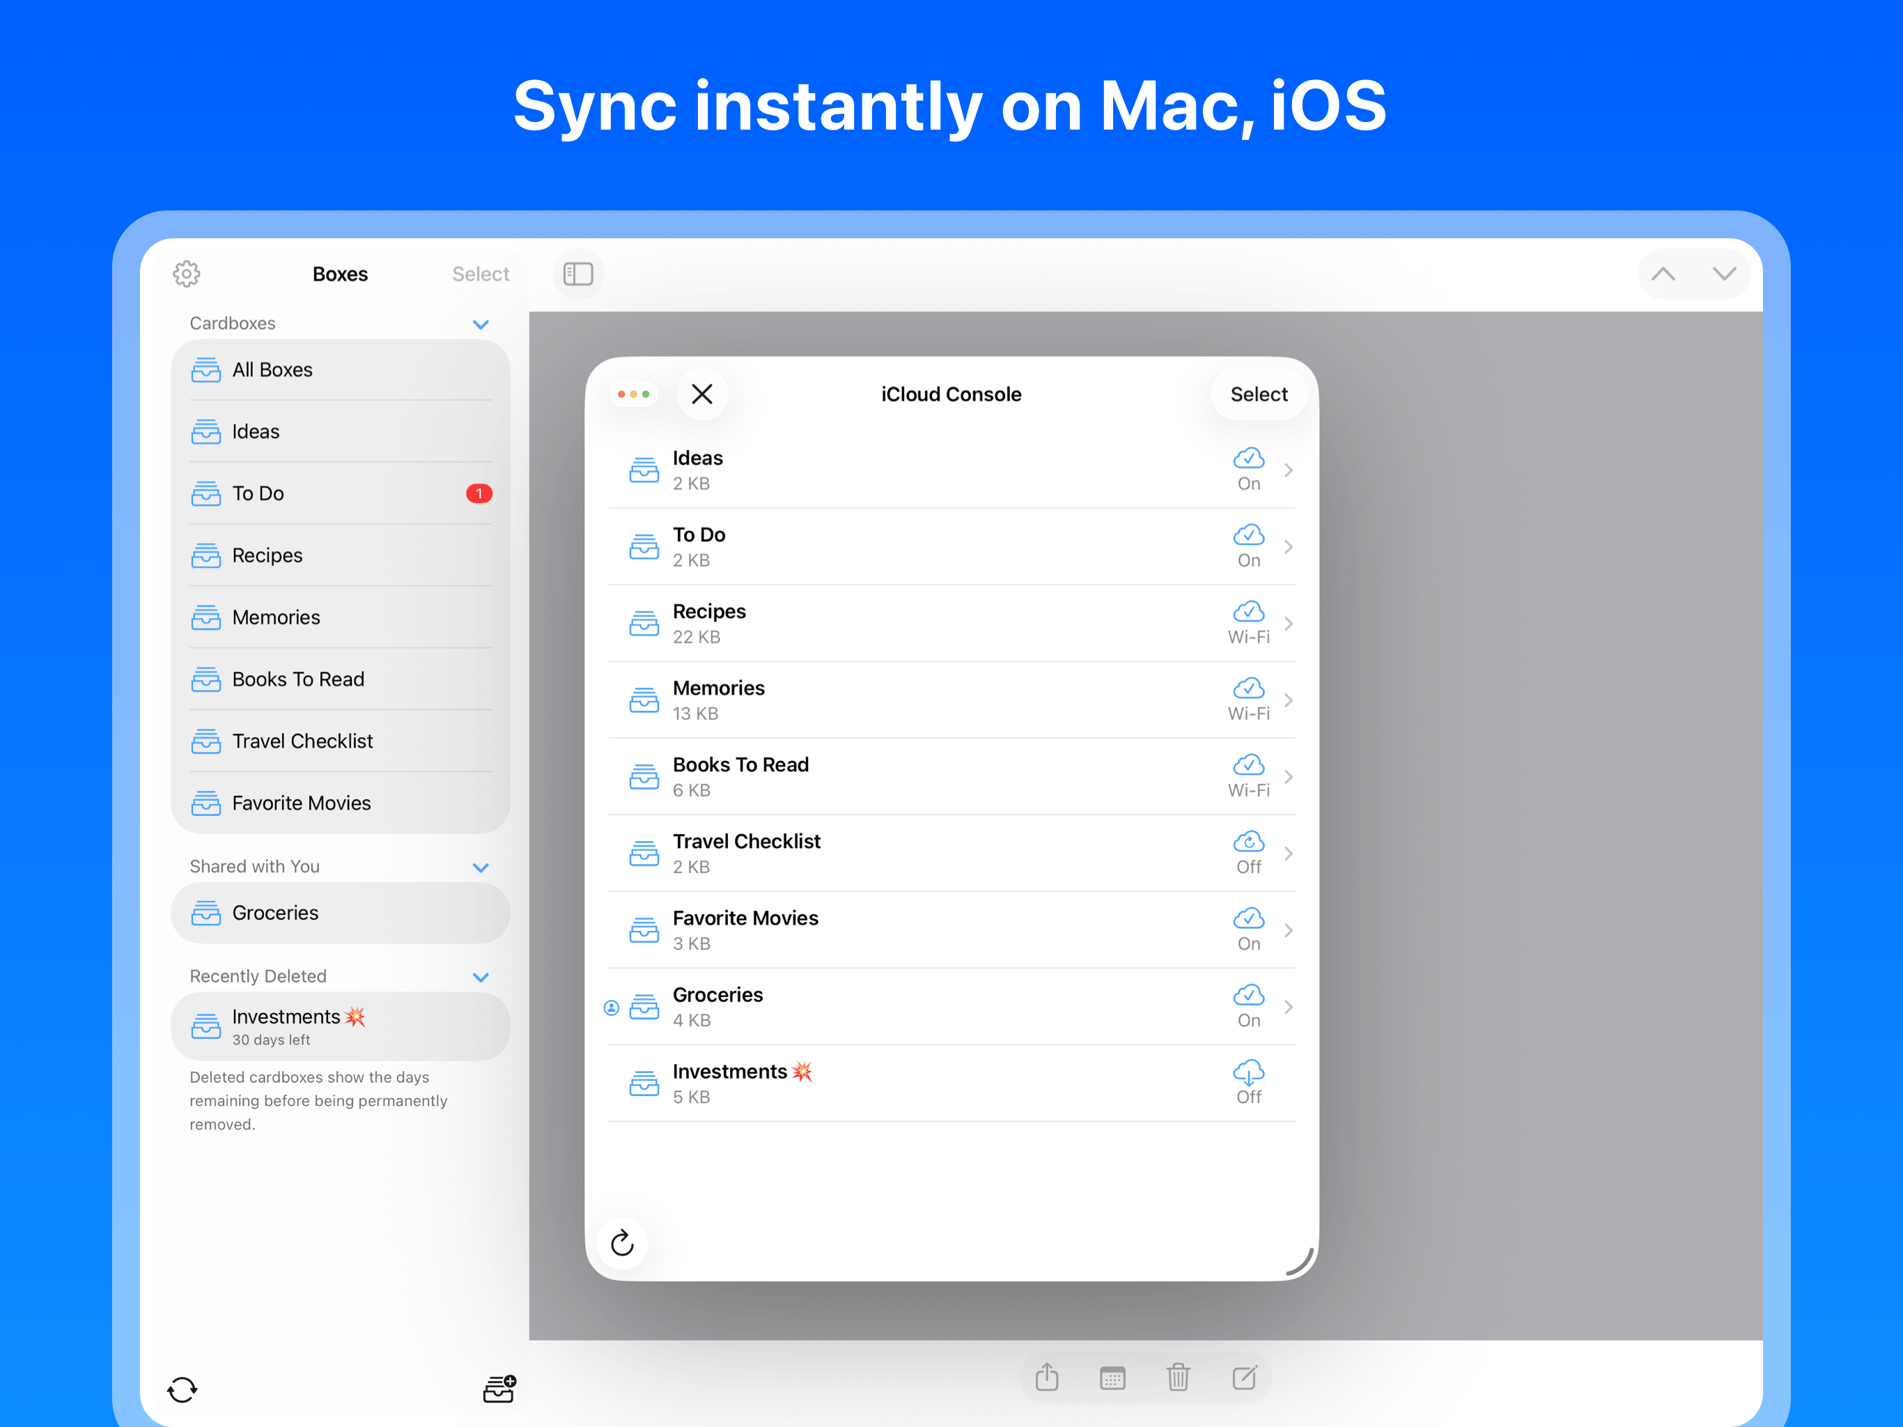Click the Recipes 22 KB size label

coord(697,637)
